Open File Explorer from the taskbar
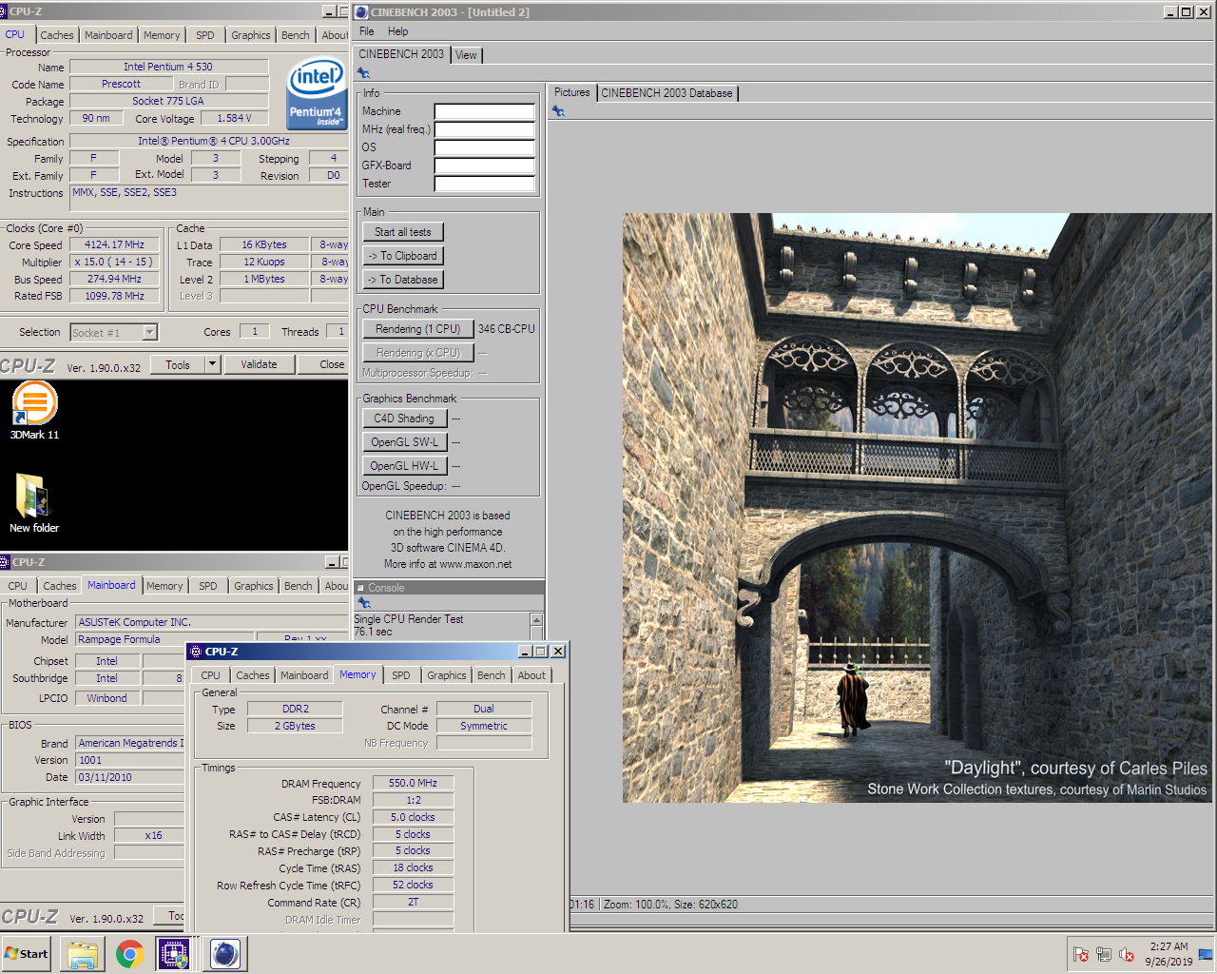Image resolution: width=1217 pixels, height=974 pixels. point(83,953)
